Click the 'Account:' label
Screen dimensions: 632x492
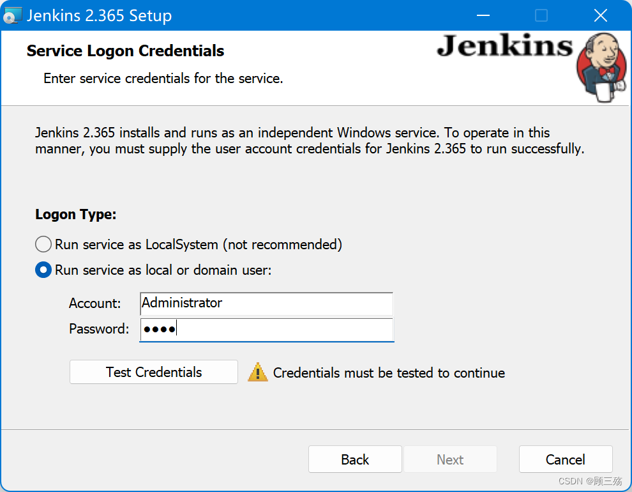tap(94, 304)
